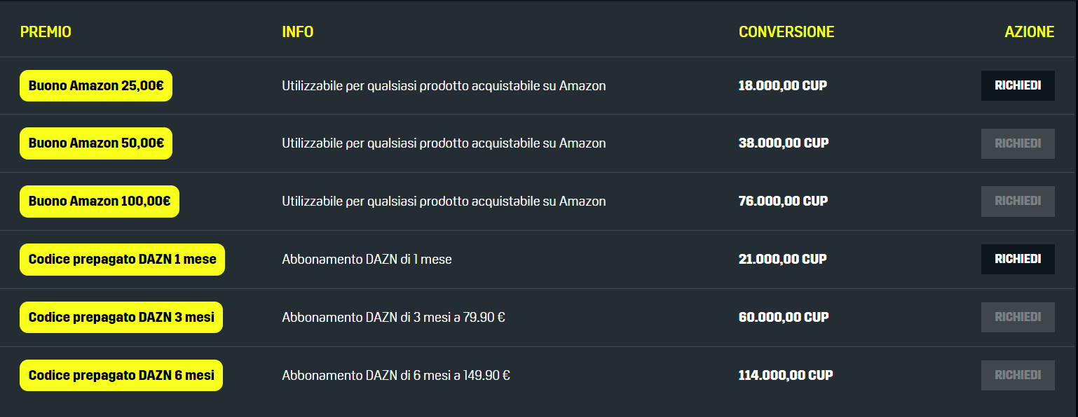Click the PREMIO column header
The height and width of the screenshot is (417, 1078).
pyautogui.click(x=46, y=31)
